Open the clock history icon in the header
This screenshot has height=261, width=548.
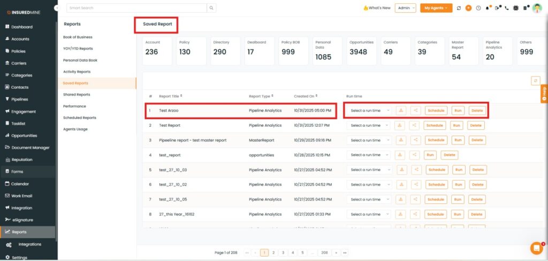point(478,8)
